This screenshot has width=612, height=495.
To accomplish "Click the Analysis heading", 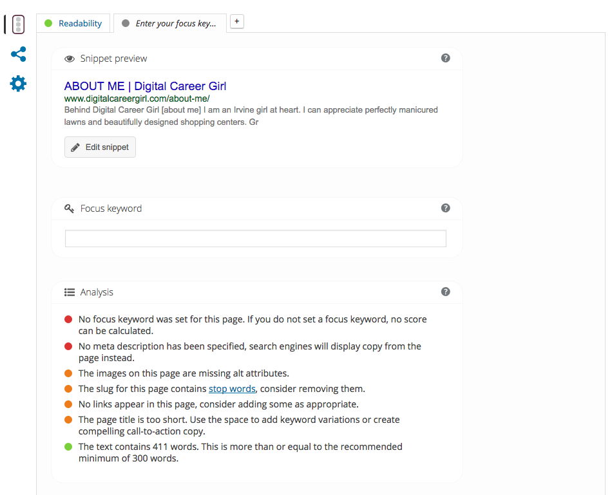I will [97, 292].
